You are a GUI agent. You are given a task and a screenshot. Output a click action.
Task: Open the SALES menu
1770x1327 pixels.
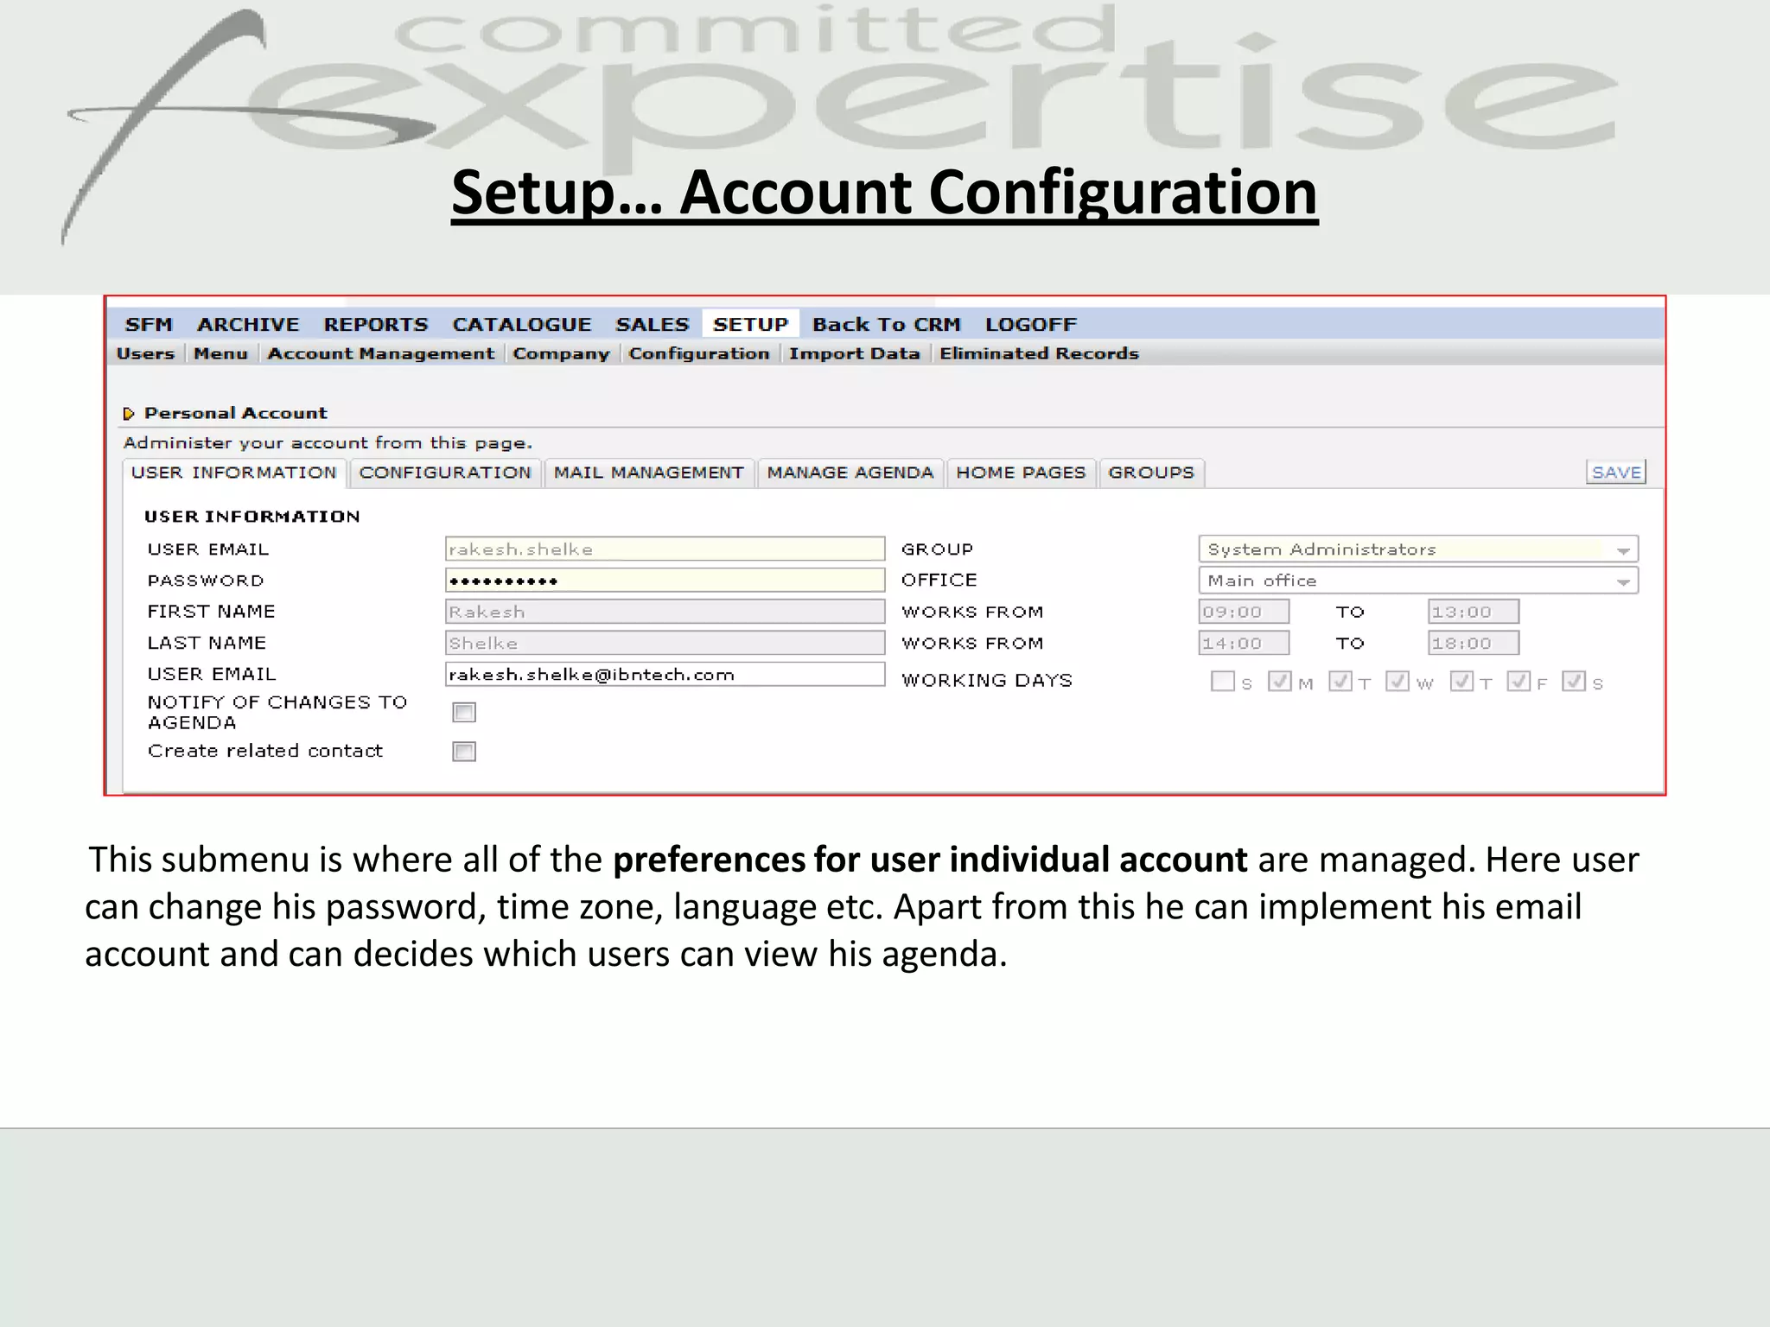click(653, 325)
